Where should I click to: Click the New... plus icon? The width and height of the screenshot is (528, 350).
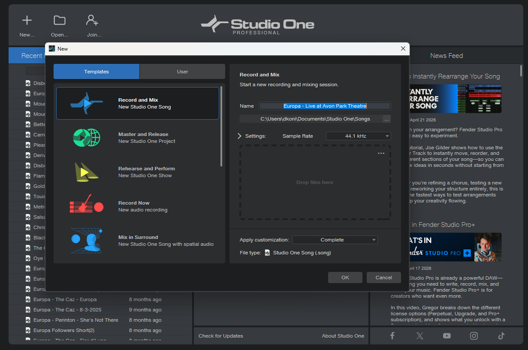pyautogui.click(x=27, y=20)
